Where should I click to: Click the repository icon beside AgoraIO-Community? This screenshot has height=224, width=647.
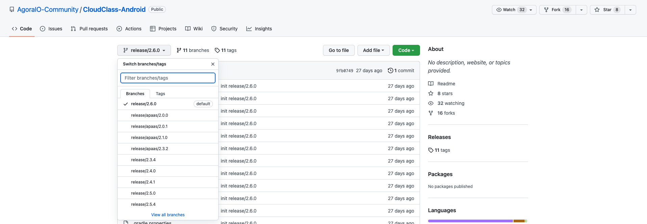click(x=12, y=9)
